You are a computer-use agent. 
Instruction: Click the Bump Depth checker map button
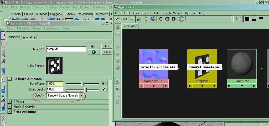(x=104, y=89)
